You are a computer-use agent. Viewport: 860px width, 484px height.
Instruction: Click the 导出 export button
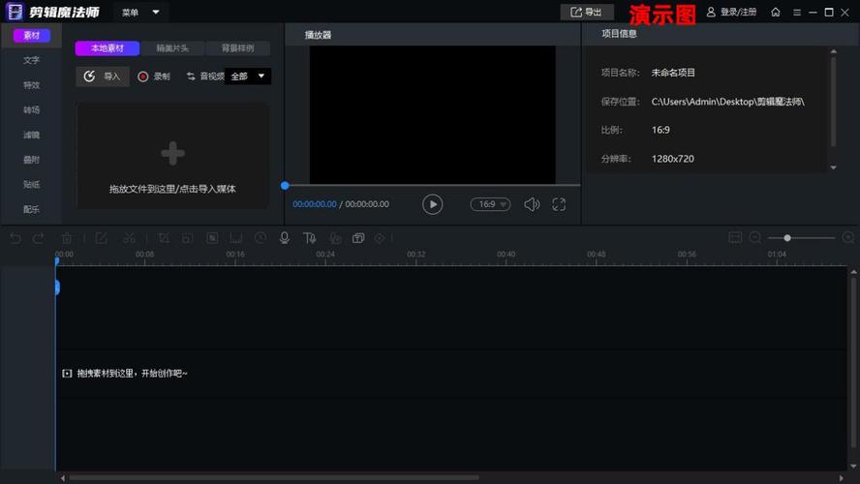587,12
